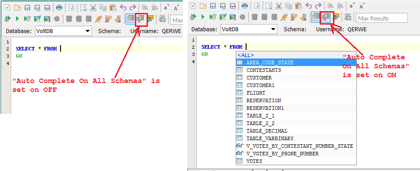Click Stop execution circle in left editor
This screenshot has width=420, height=171.
pyautogui.click(x=57, y=19)
